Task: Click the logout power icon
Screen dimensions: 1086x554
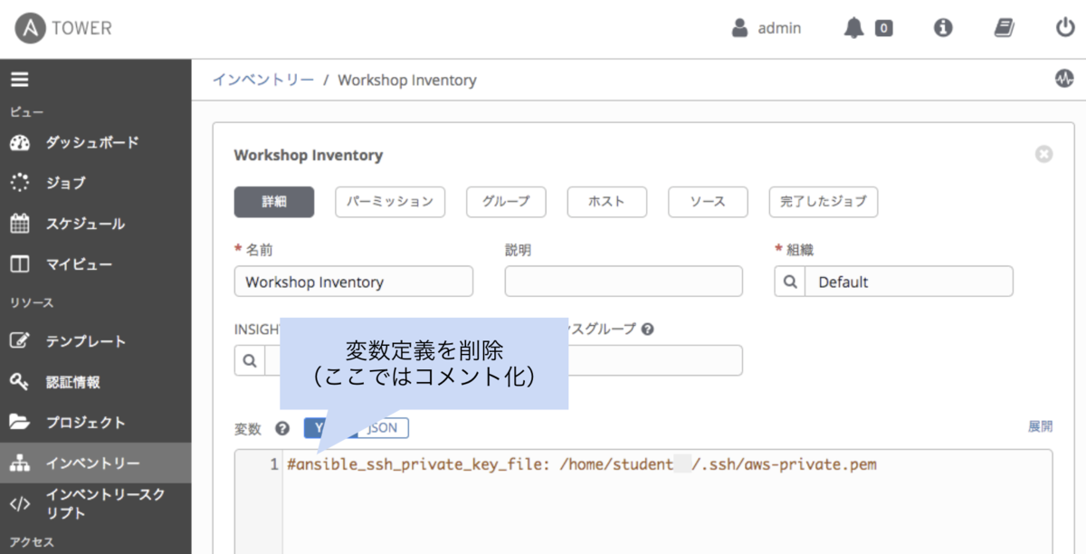Action: pos(1065,28)
